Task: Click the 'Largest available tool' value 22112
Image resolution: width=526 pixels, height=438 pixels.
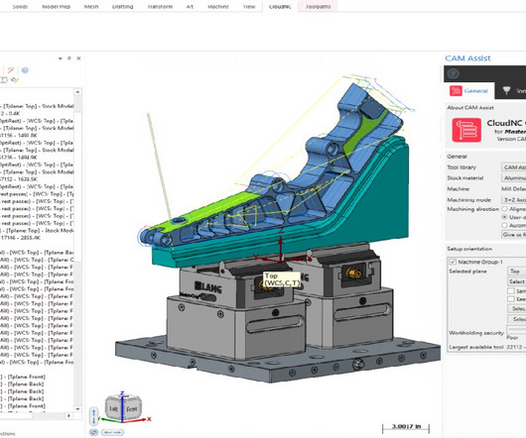Action: click(x=514, y=347)
